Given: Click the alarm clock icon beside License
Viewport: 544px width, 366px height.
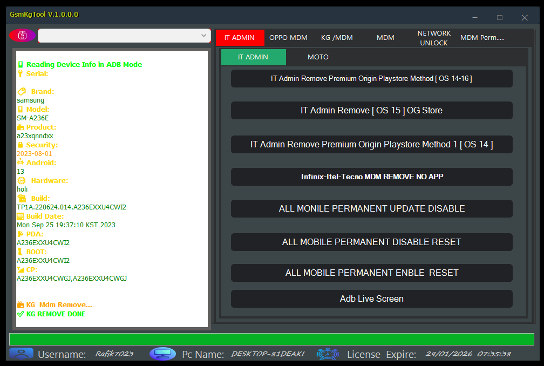Looking at the screenshot, I should click(328, 354).
